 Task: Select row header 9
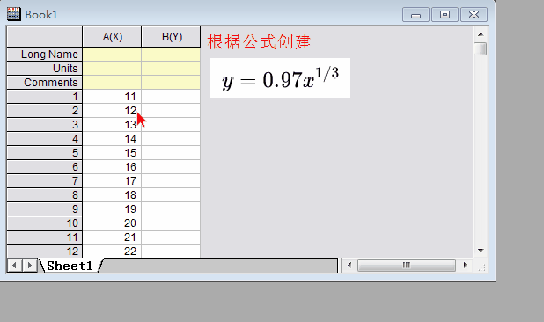pos(44,209)
